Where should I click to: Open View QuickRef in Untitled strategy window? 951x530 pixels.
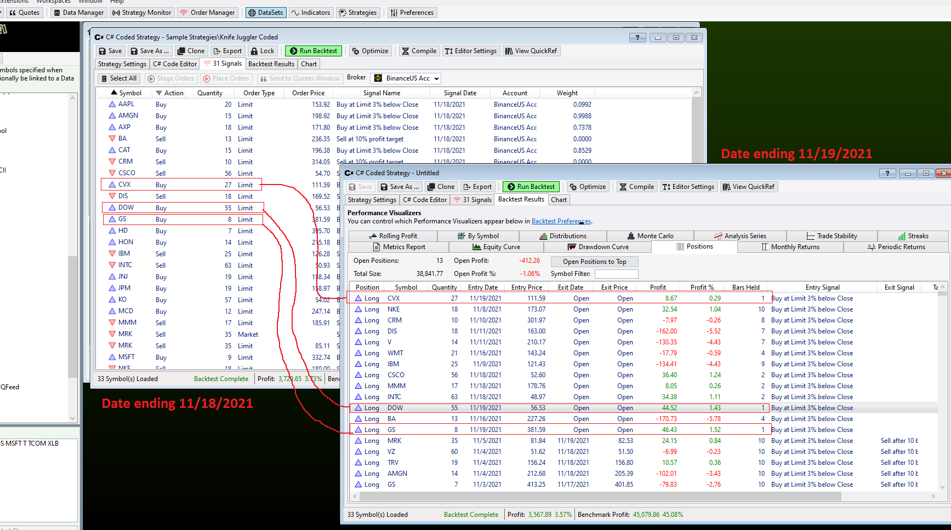(x=748, y=187)
